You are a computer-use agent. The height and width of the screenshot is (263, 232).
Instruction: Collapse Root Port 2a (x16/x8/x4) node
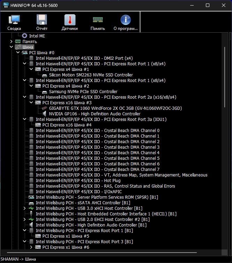click(x=24, y=97)
